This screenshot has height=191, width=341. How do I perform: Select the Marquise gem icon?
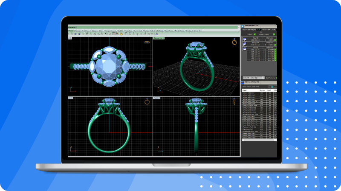[x=245, y=44]
